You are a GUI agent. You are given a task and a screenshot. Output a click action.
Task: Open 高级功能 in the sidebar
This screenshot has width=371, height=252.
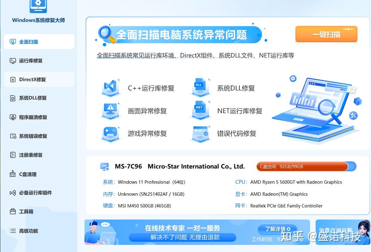(x=39, y=231)
